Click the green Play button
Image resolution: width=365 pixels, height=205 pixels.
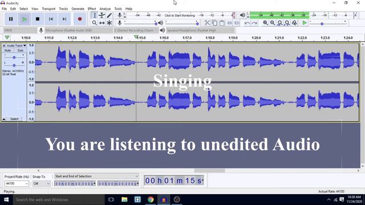(24, 19)
